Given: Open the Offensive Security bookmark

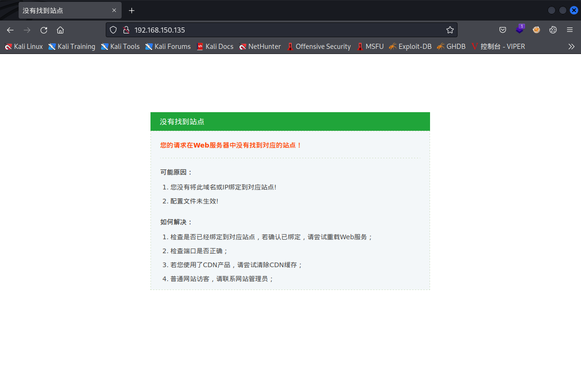Looking at the screenshot, I should (319, 47).
